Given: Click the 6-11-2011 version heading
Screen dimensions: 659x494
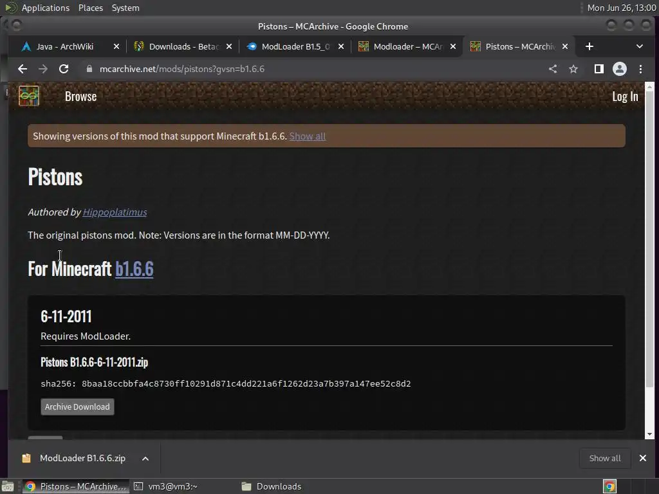Looking at the screenshot, I should (x=66, y=316).
